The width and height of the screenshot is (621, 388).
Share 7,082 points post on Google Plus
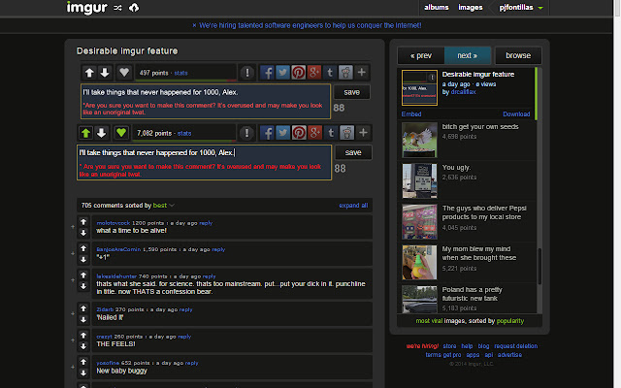tap(314, 133)
